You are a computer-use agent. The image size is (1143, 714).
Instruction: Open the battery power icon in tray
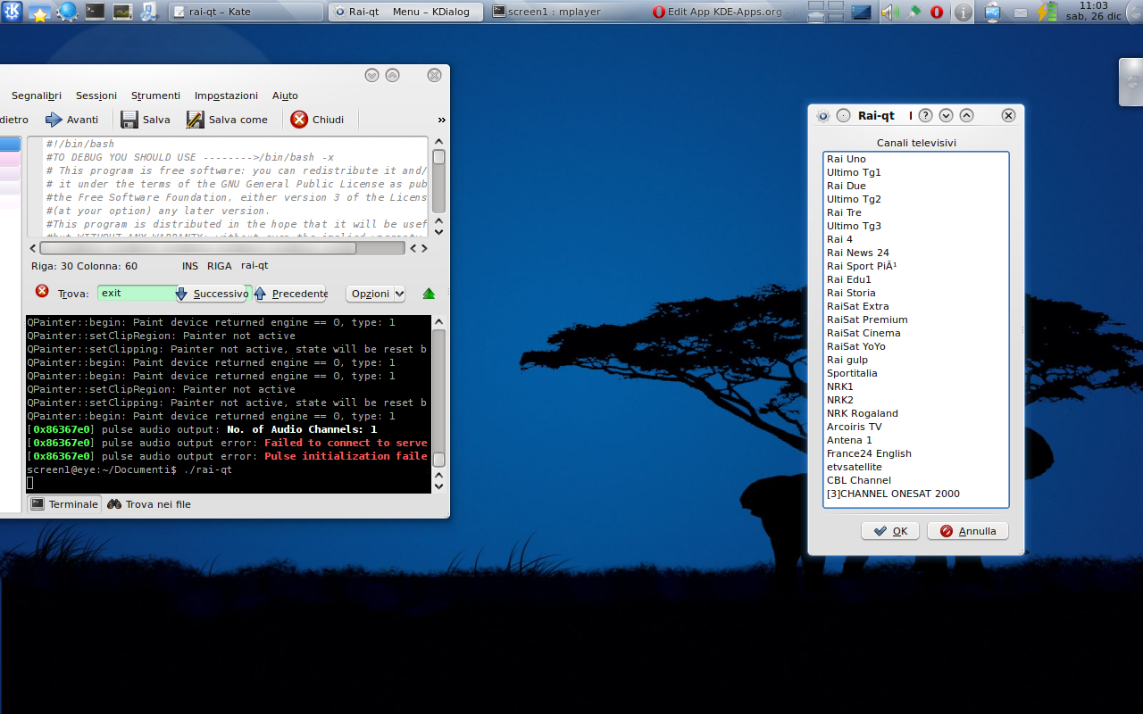click(1047, 12)
